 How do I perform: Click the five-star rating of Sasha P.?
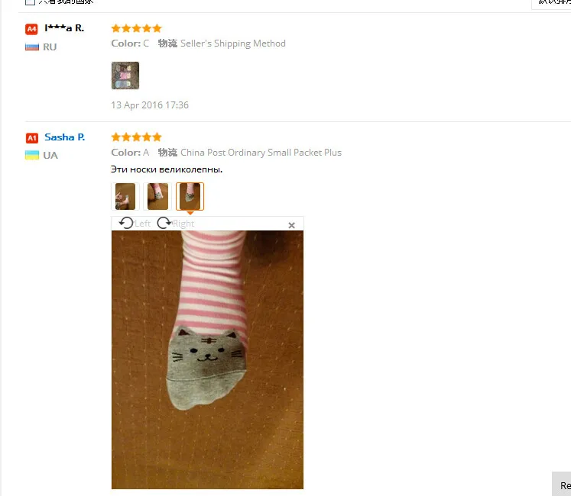coord(137,137)
